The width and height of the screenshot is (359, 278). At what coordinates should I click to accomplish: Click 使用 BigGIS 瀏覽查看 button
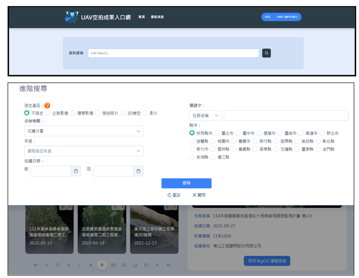267,261
